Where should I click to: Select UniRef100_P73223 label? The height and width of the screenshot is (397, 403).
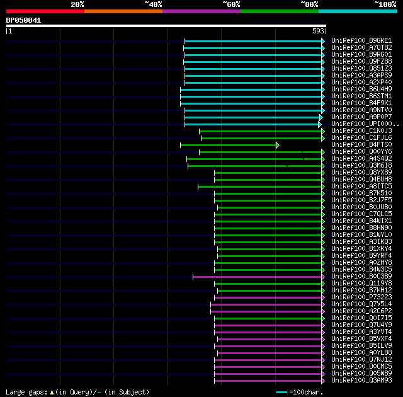(361, 297)
